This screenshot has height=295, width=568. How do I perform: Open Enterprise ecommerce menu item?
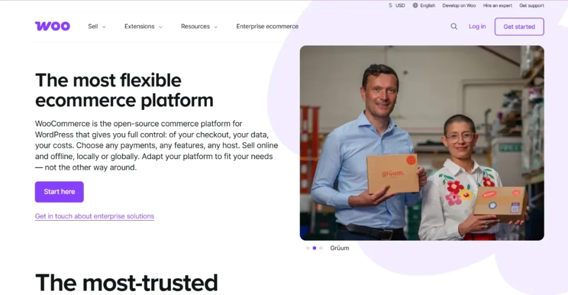pyautogui.click(x=267, y=27)
